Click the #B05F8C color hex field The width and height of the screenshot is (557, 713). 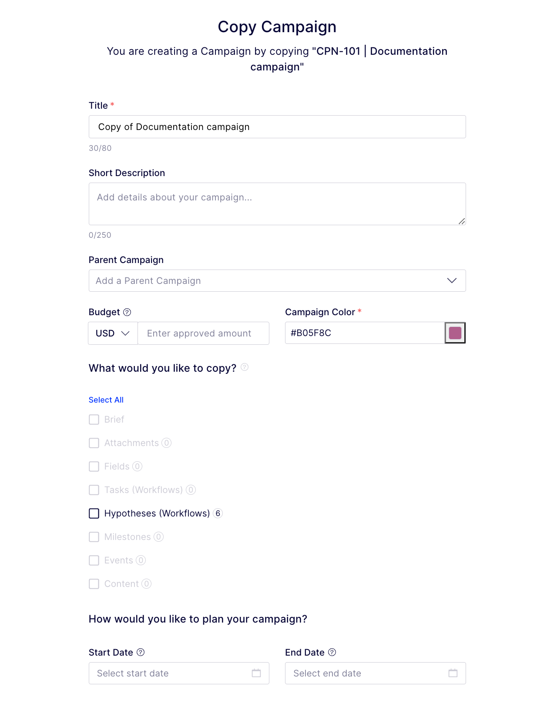click(364, 333)
